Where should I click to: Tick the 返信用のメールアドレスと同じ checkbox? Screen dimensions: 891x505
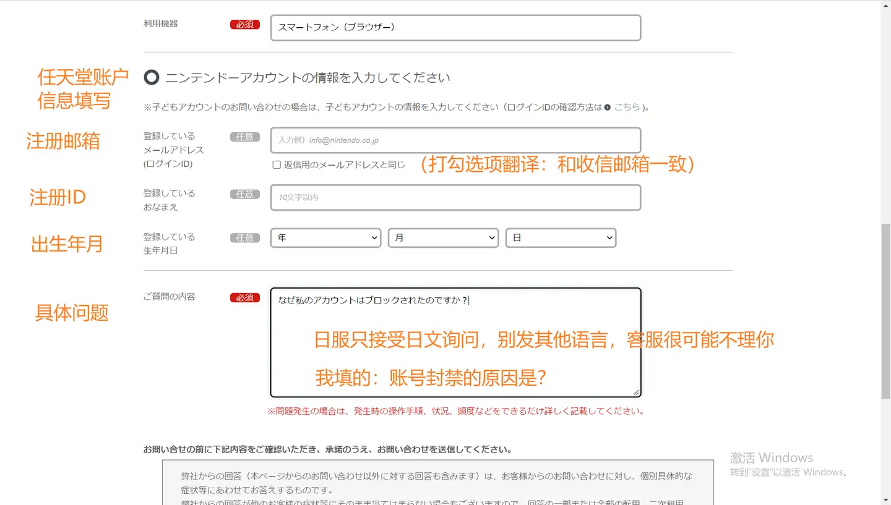click(x=277, y=165)
